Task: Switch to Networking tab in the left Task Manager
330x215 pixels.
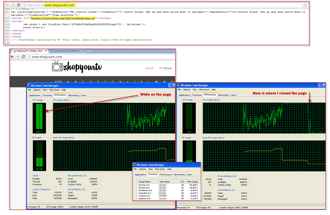Action: coord(73,95)
